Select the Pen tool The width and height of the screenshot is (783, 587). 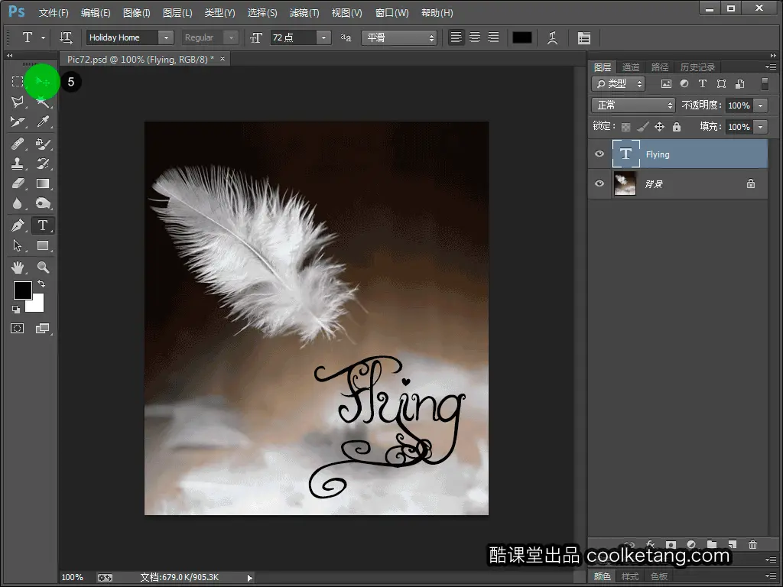18,225
